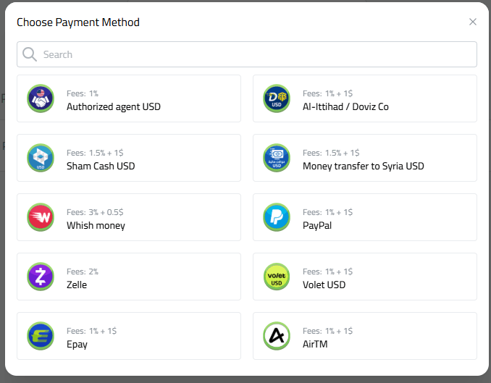This screenshot has height=383, width=491.
Task: Click the magnifying glass search icon
Action: [x=30, y=54]
